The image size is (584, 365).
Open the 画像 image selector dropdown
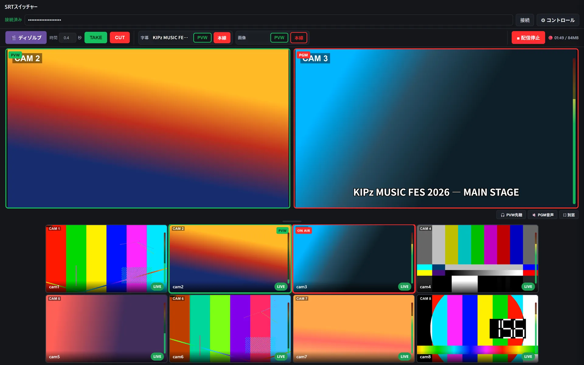coord(258,38)
